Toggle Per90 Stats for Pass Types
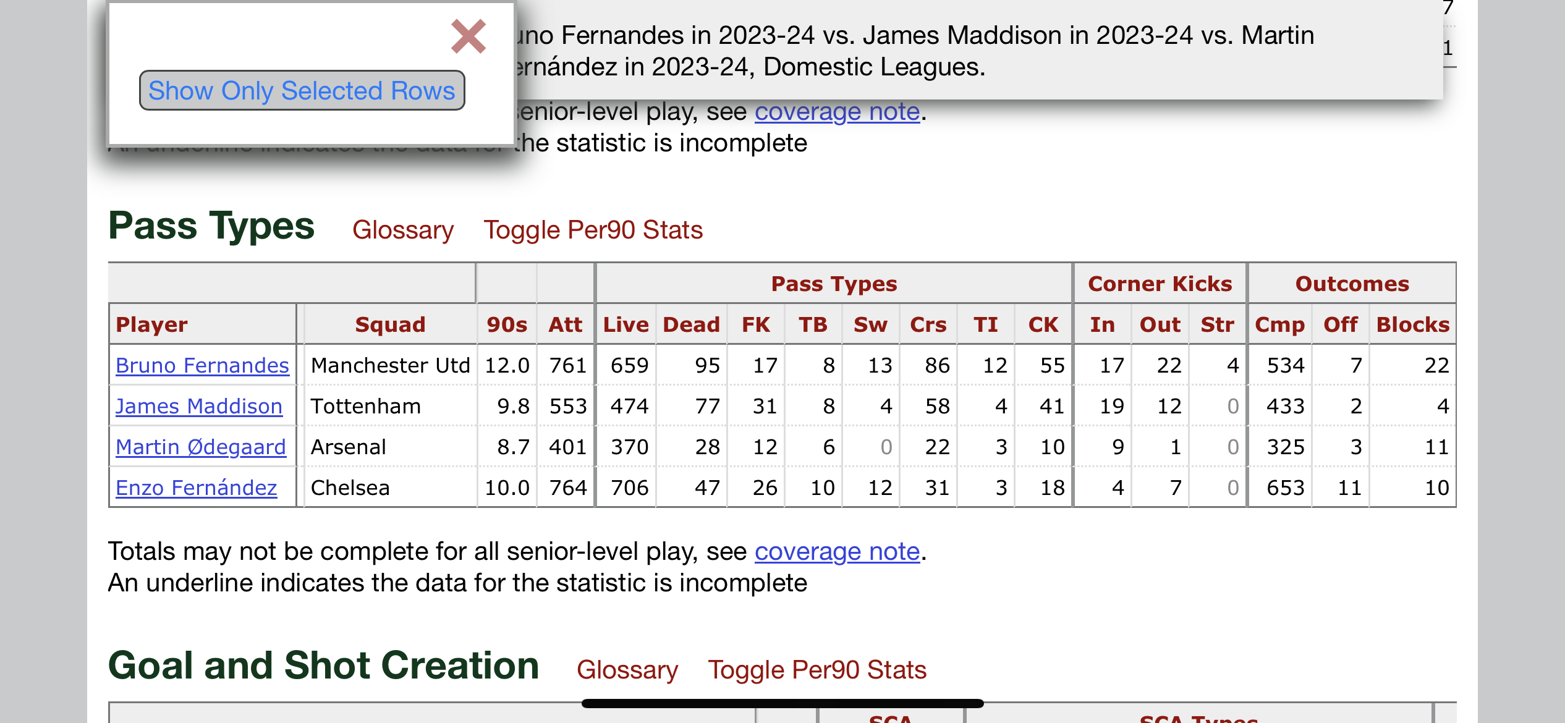The image size is (1565, 723). [x=593, y=230]
